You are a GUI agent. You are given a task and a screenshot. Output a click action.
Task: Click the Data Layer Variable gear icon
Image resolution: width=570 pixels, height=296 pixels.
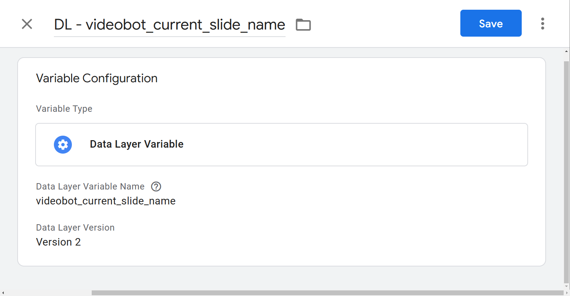tap(63, 145)
